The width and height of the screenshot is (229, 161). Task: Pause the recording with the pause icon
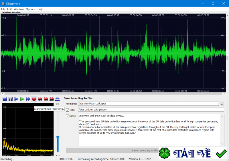[x=11, y=99]
